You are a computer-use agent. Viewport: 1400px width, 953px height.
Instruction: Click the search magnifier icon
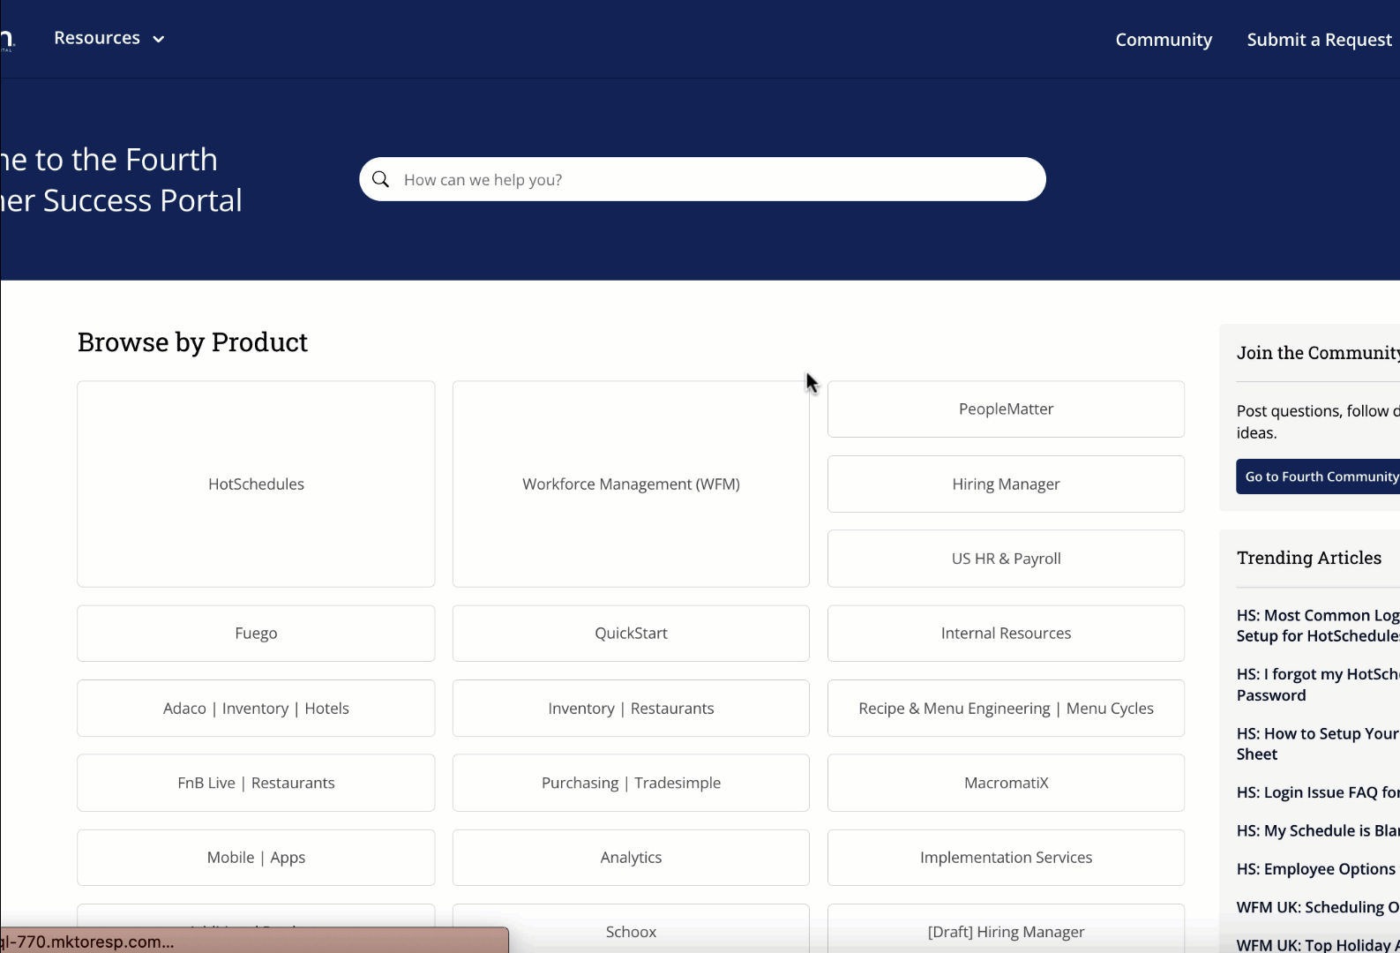(x=381, y=179)
